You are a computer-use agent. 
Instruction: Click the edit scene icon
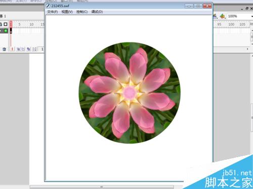click(x=215, y=16)
